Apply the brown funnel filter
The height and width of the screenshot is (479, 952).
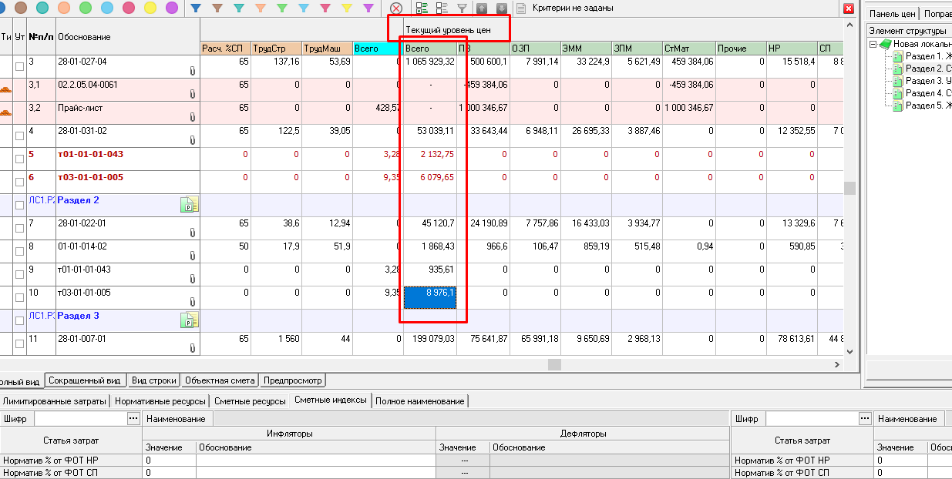[x=217, y=8]
